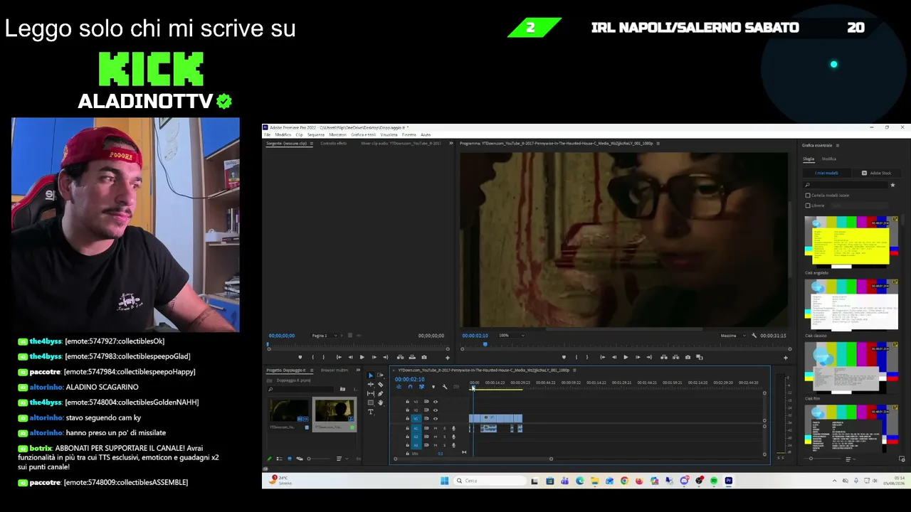Image resolution: width=911 pixels, height=512 pixels.
Task: Open the Program Monitor zoom level dropdown
Action: pyautogui.click(x=511, y=336)
